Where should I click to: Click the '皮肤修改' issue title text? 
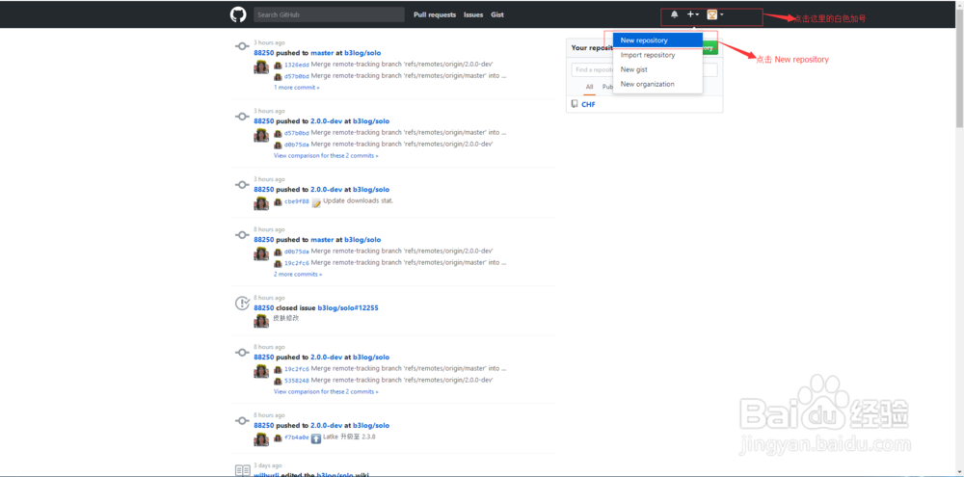pos(286,318)
